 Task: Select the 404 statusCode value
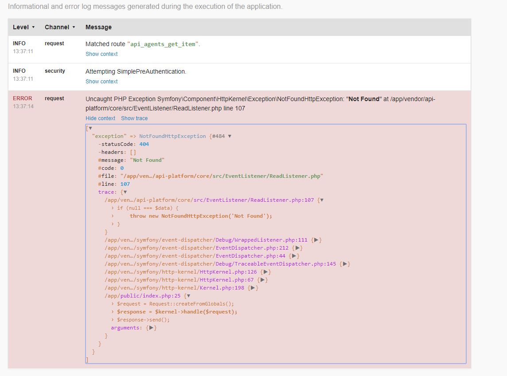pos(144,144)
